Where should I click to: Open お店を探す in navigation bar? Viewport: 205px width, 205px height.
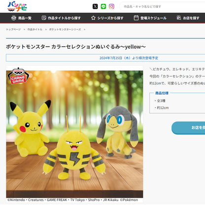point(188,18)
